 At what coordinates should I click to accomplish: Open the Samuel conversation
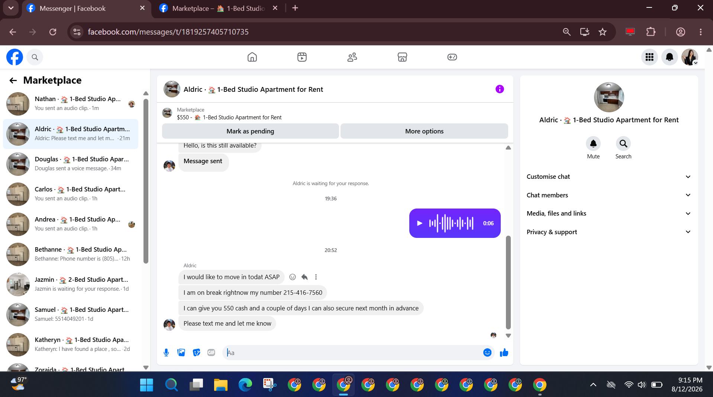pyautogui.click(x=71, y=314)
